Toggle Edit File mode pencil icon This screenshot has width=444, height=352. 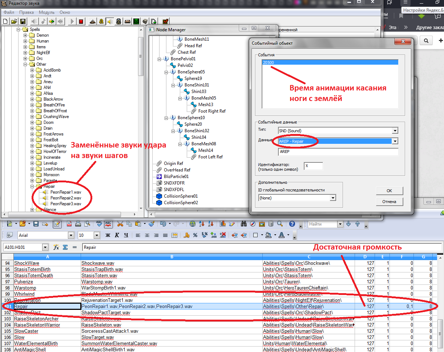coord(57,224)
